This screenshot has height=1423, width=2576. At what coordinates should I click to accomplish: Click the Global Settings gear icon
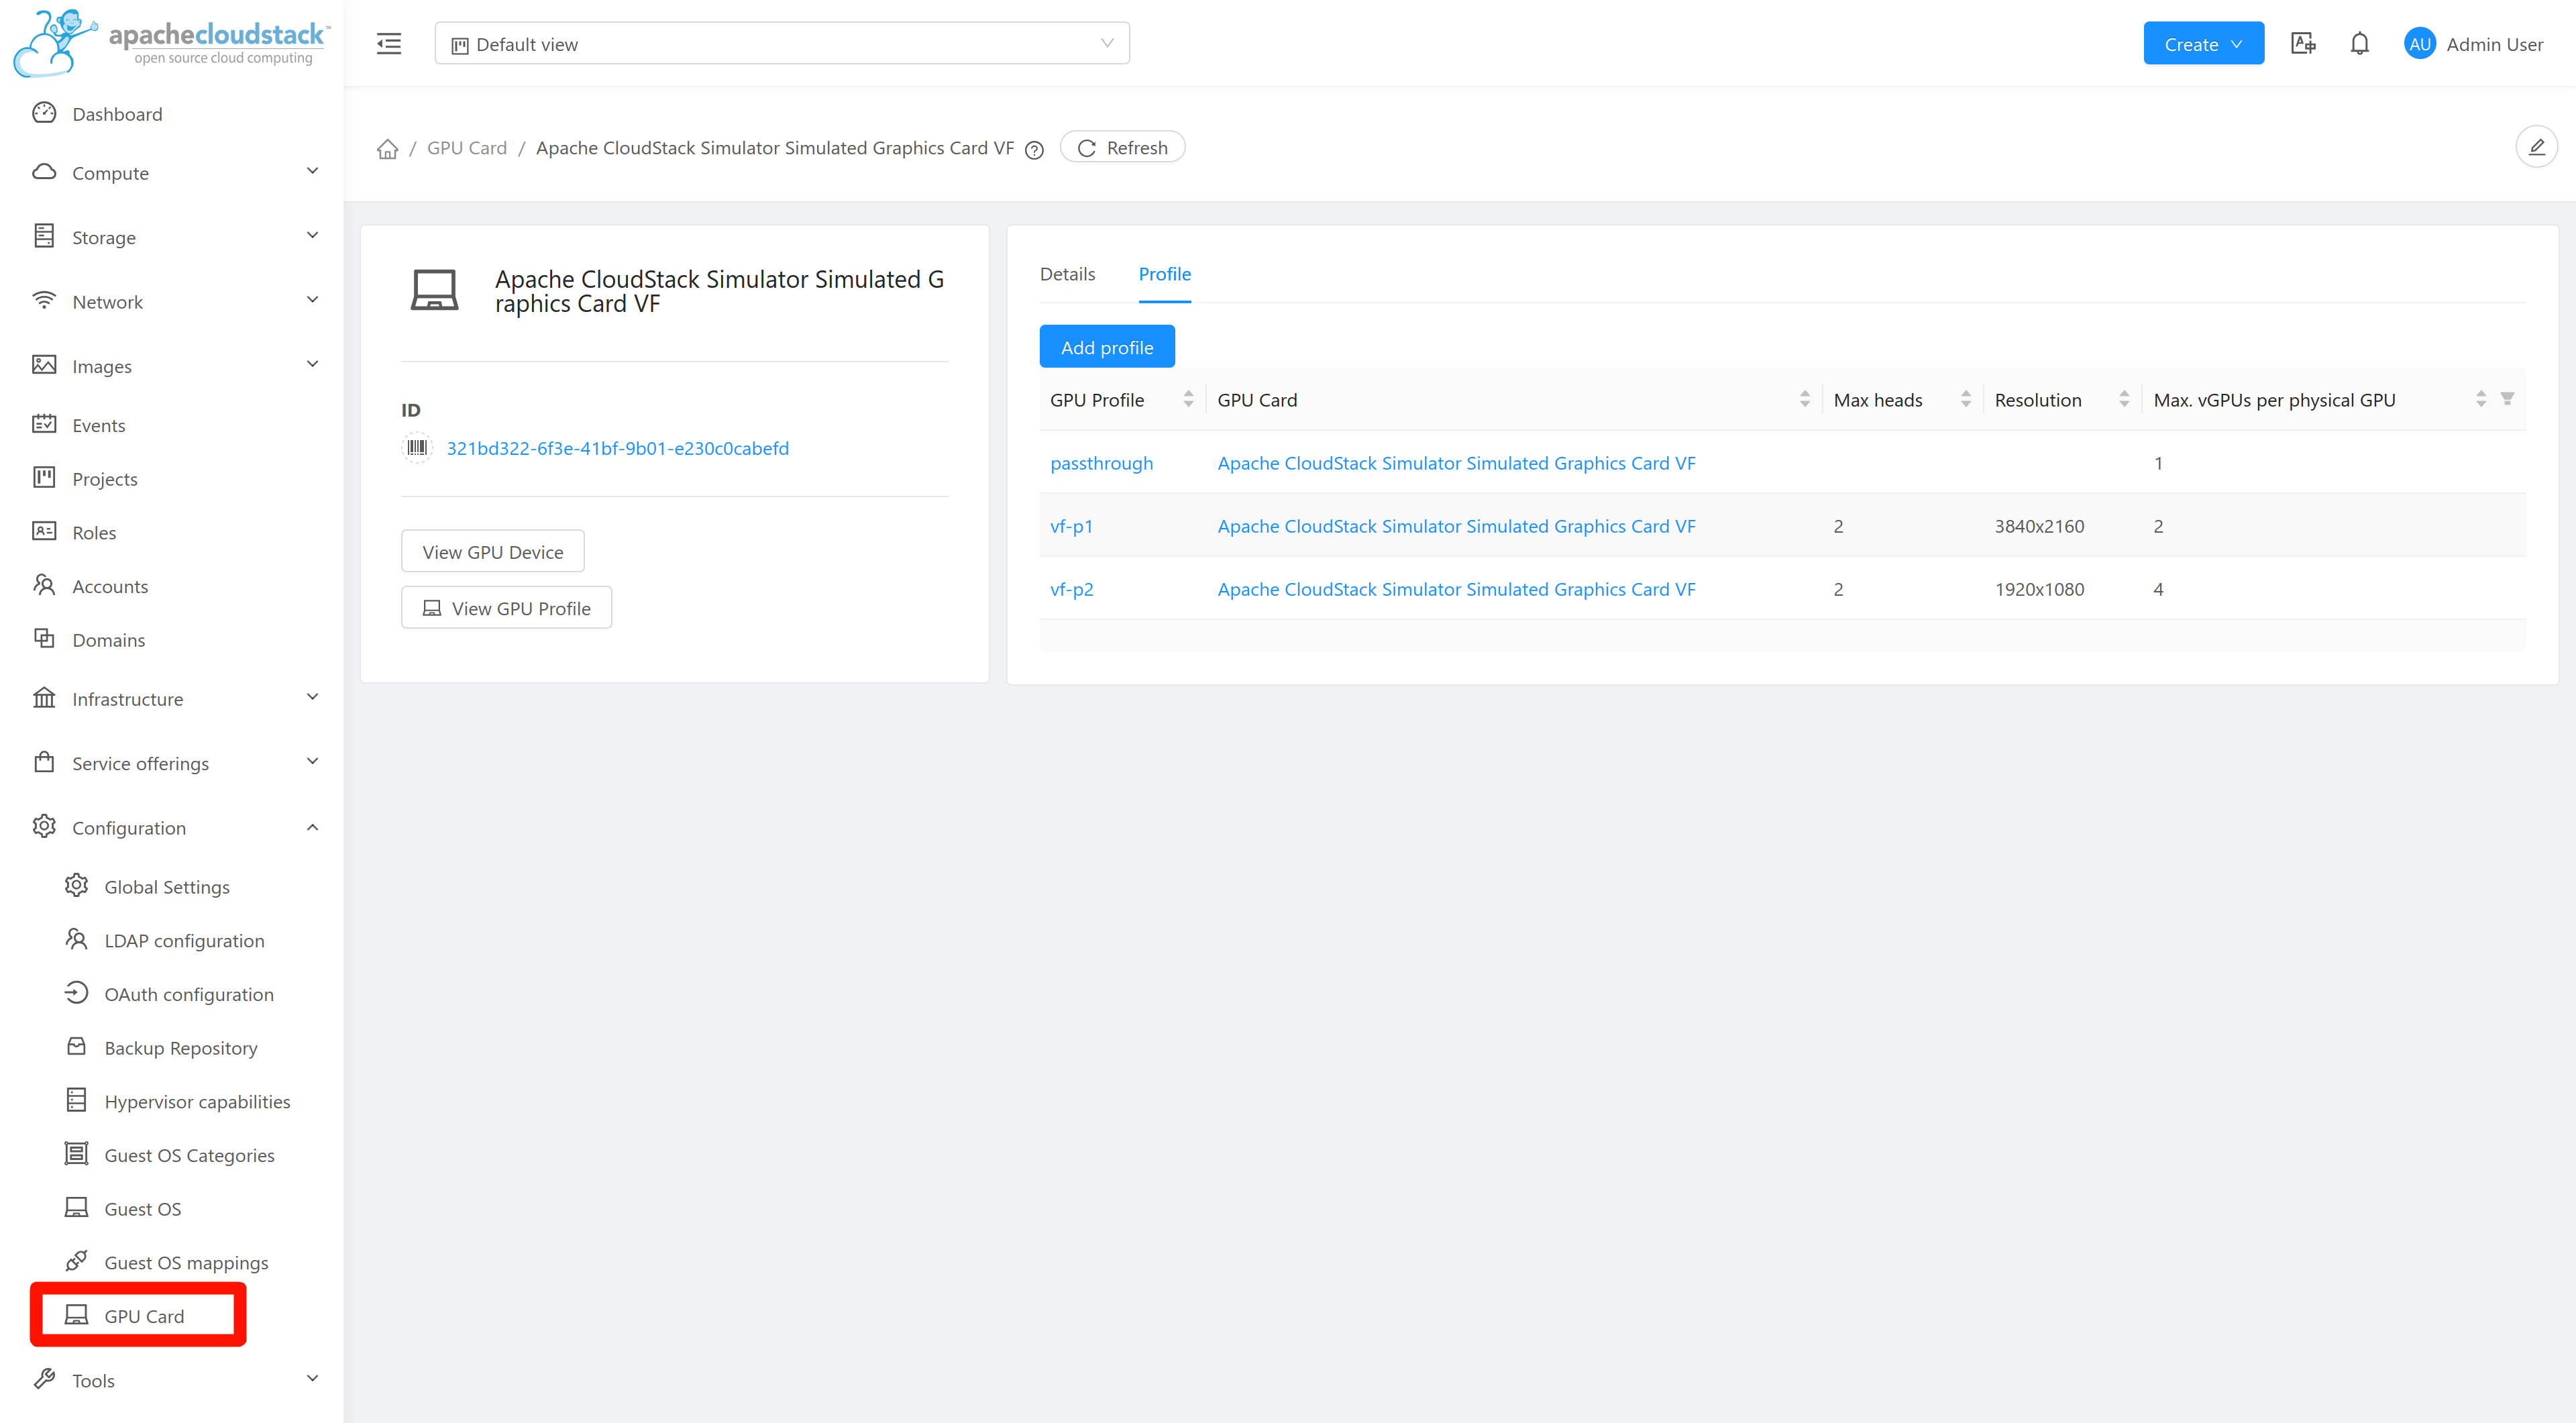[x=76, y=886]
